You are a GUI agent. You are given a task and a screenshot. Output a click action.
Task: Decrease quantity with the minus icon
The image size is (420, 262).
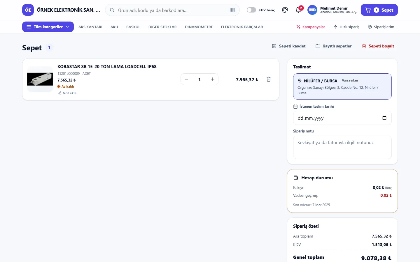point(186,79)
